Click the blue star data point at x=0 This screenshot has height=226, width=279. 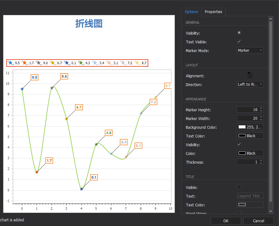(x=22, y=89)
